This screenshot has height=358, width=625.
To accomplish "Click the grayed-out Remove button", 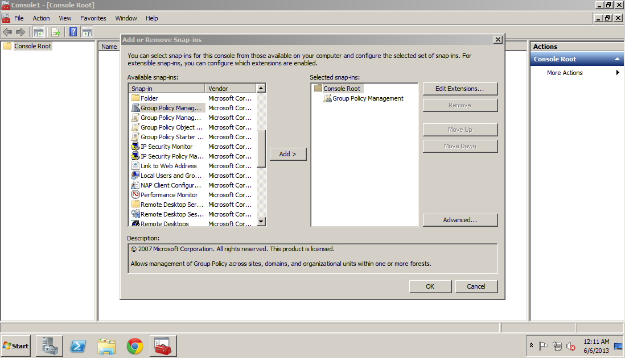I will pos(460,106).
